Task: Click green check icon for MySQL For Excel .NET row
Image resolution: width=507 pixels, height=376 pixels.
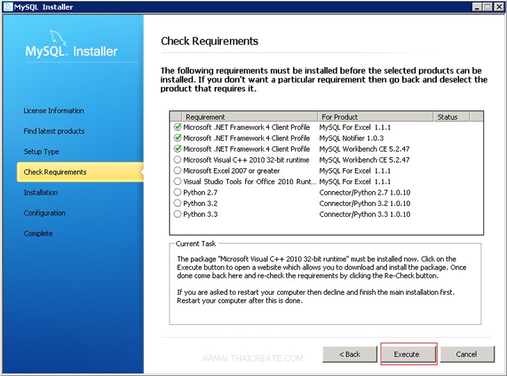Action: 177,127
